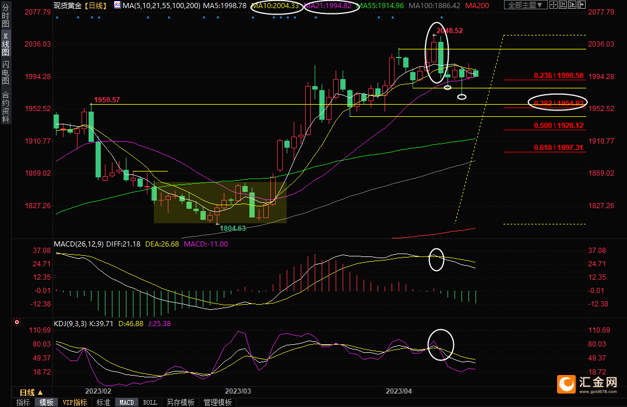Select the K线图 sidebar tab
Image resolution: width=627 pixels, height=407 pixels.
pos(6,44)
